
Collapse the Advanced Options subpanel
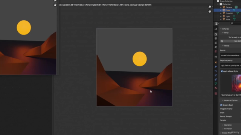click(x=223, y=100)
